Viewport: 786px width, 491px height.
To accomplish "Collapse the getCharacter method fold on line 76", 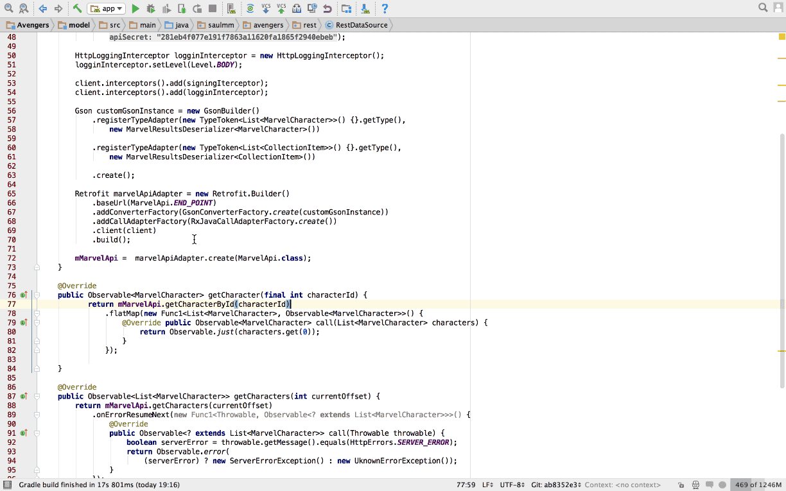I will 37,295.
